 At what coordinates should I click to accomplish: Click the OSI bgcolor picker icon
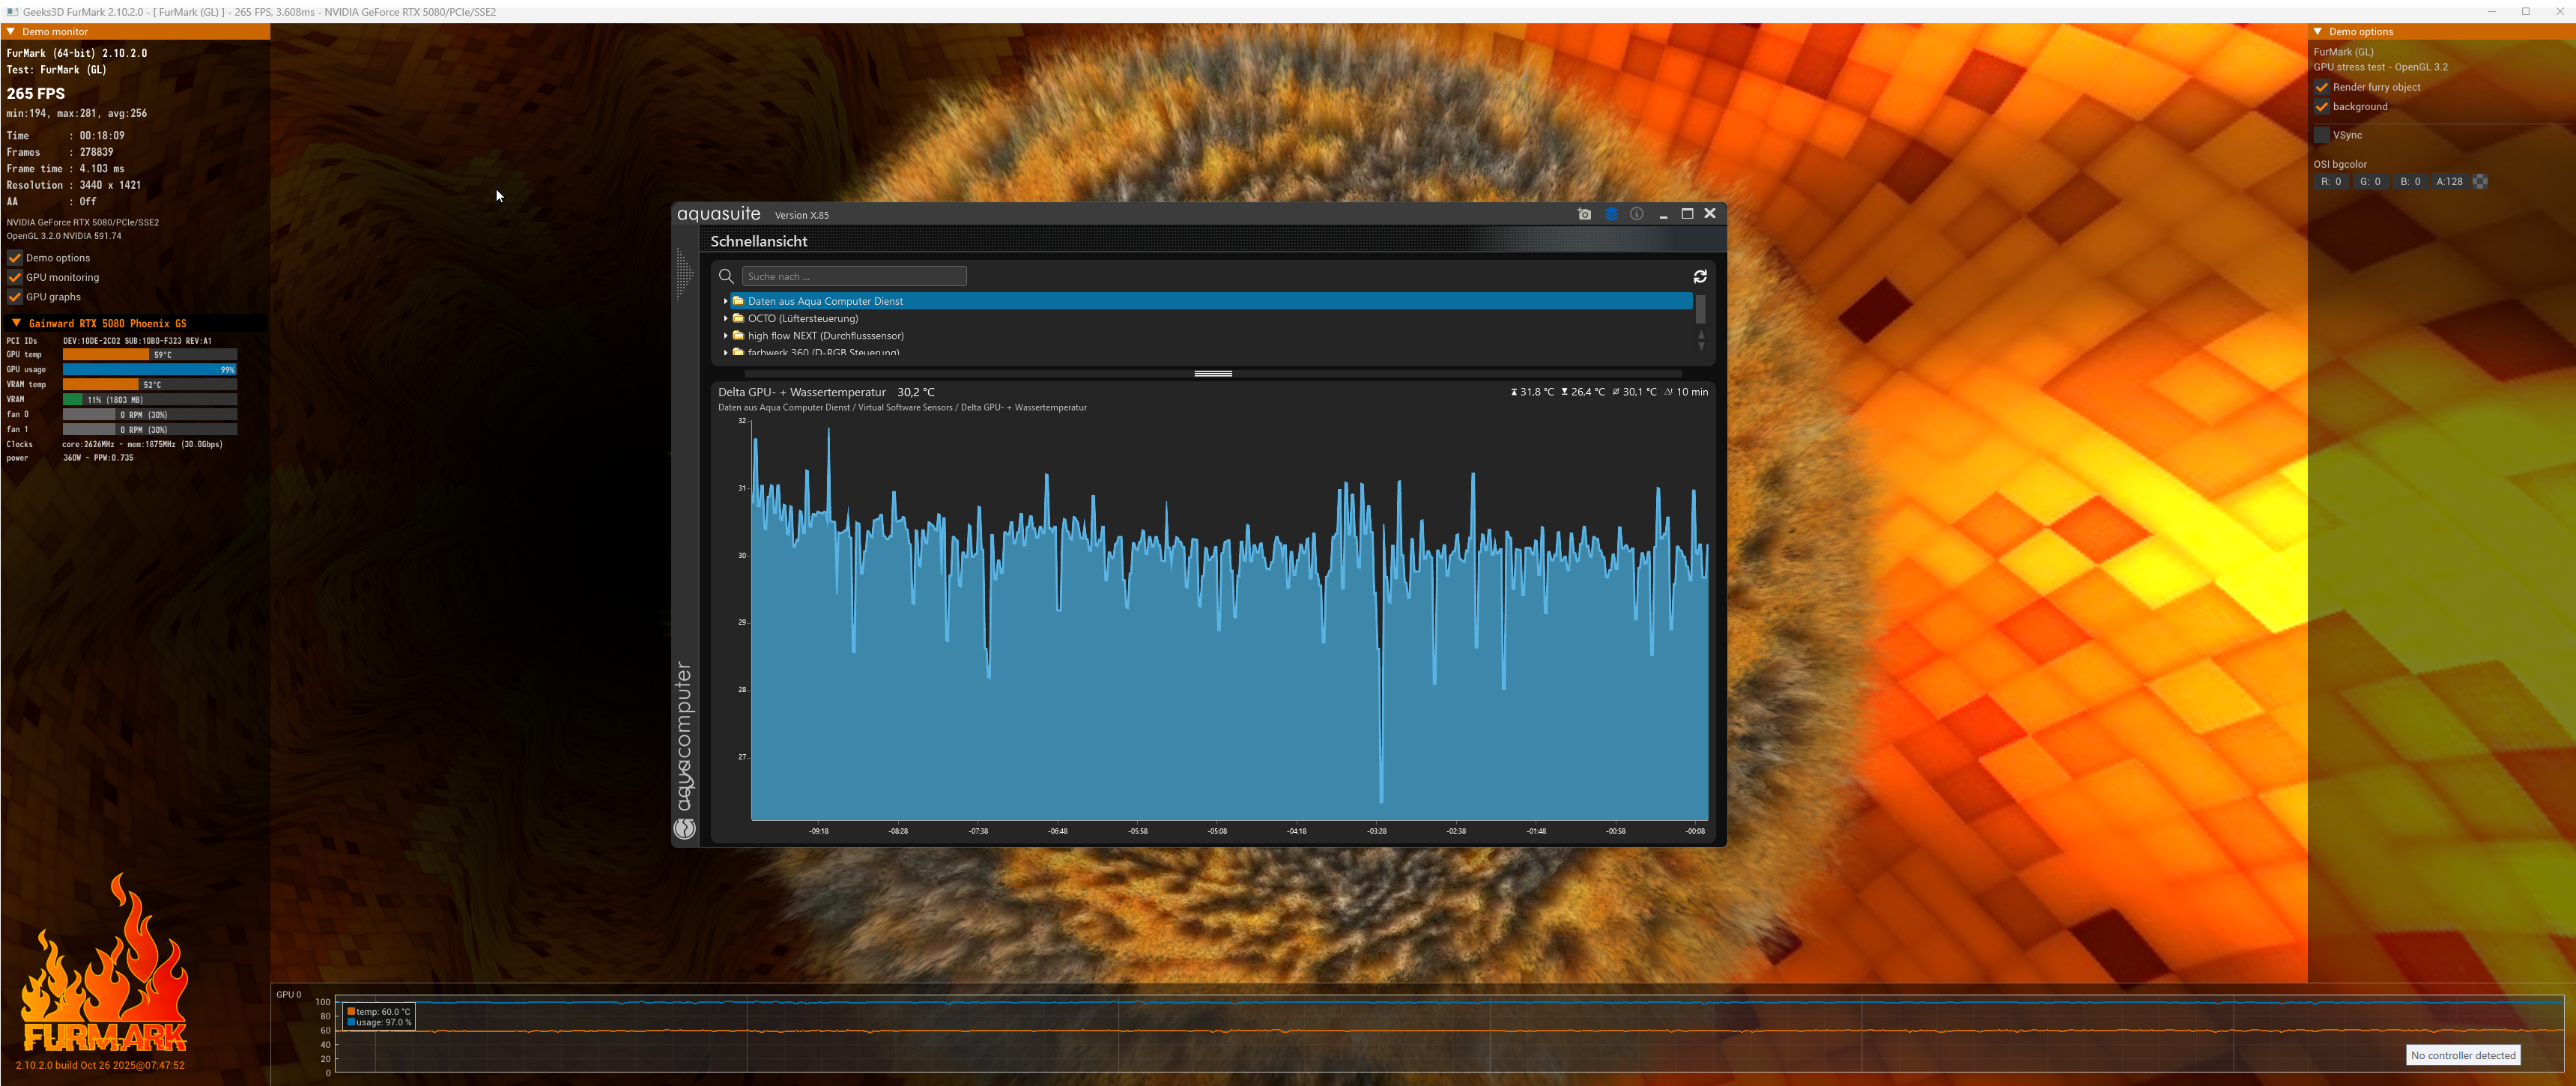coord(2480,182)
